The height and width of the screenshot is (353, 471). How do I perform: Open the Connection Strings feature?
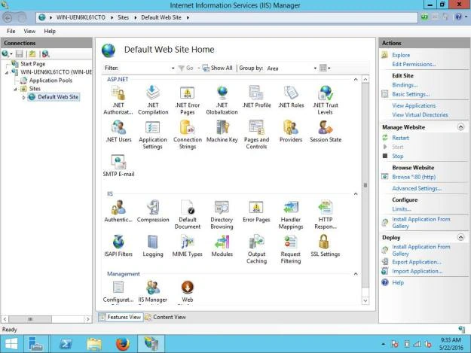point(188,135)
